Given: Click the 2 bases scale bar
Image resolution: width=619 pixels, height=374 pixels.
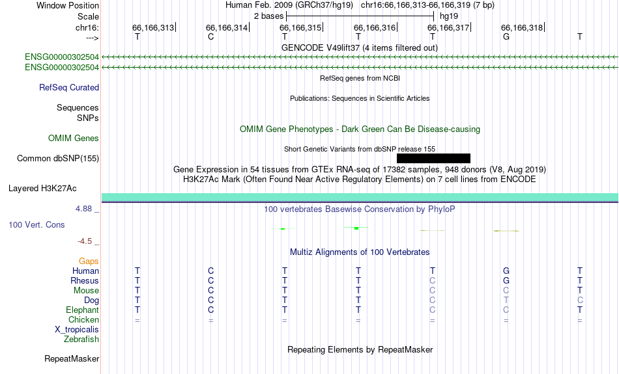Looking at the screenshot, I should tap(360, 16).
